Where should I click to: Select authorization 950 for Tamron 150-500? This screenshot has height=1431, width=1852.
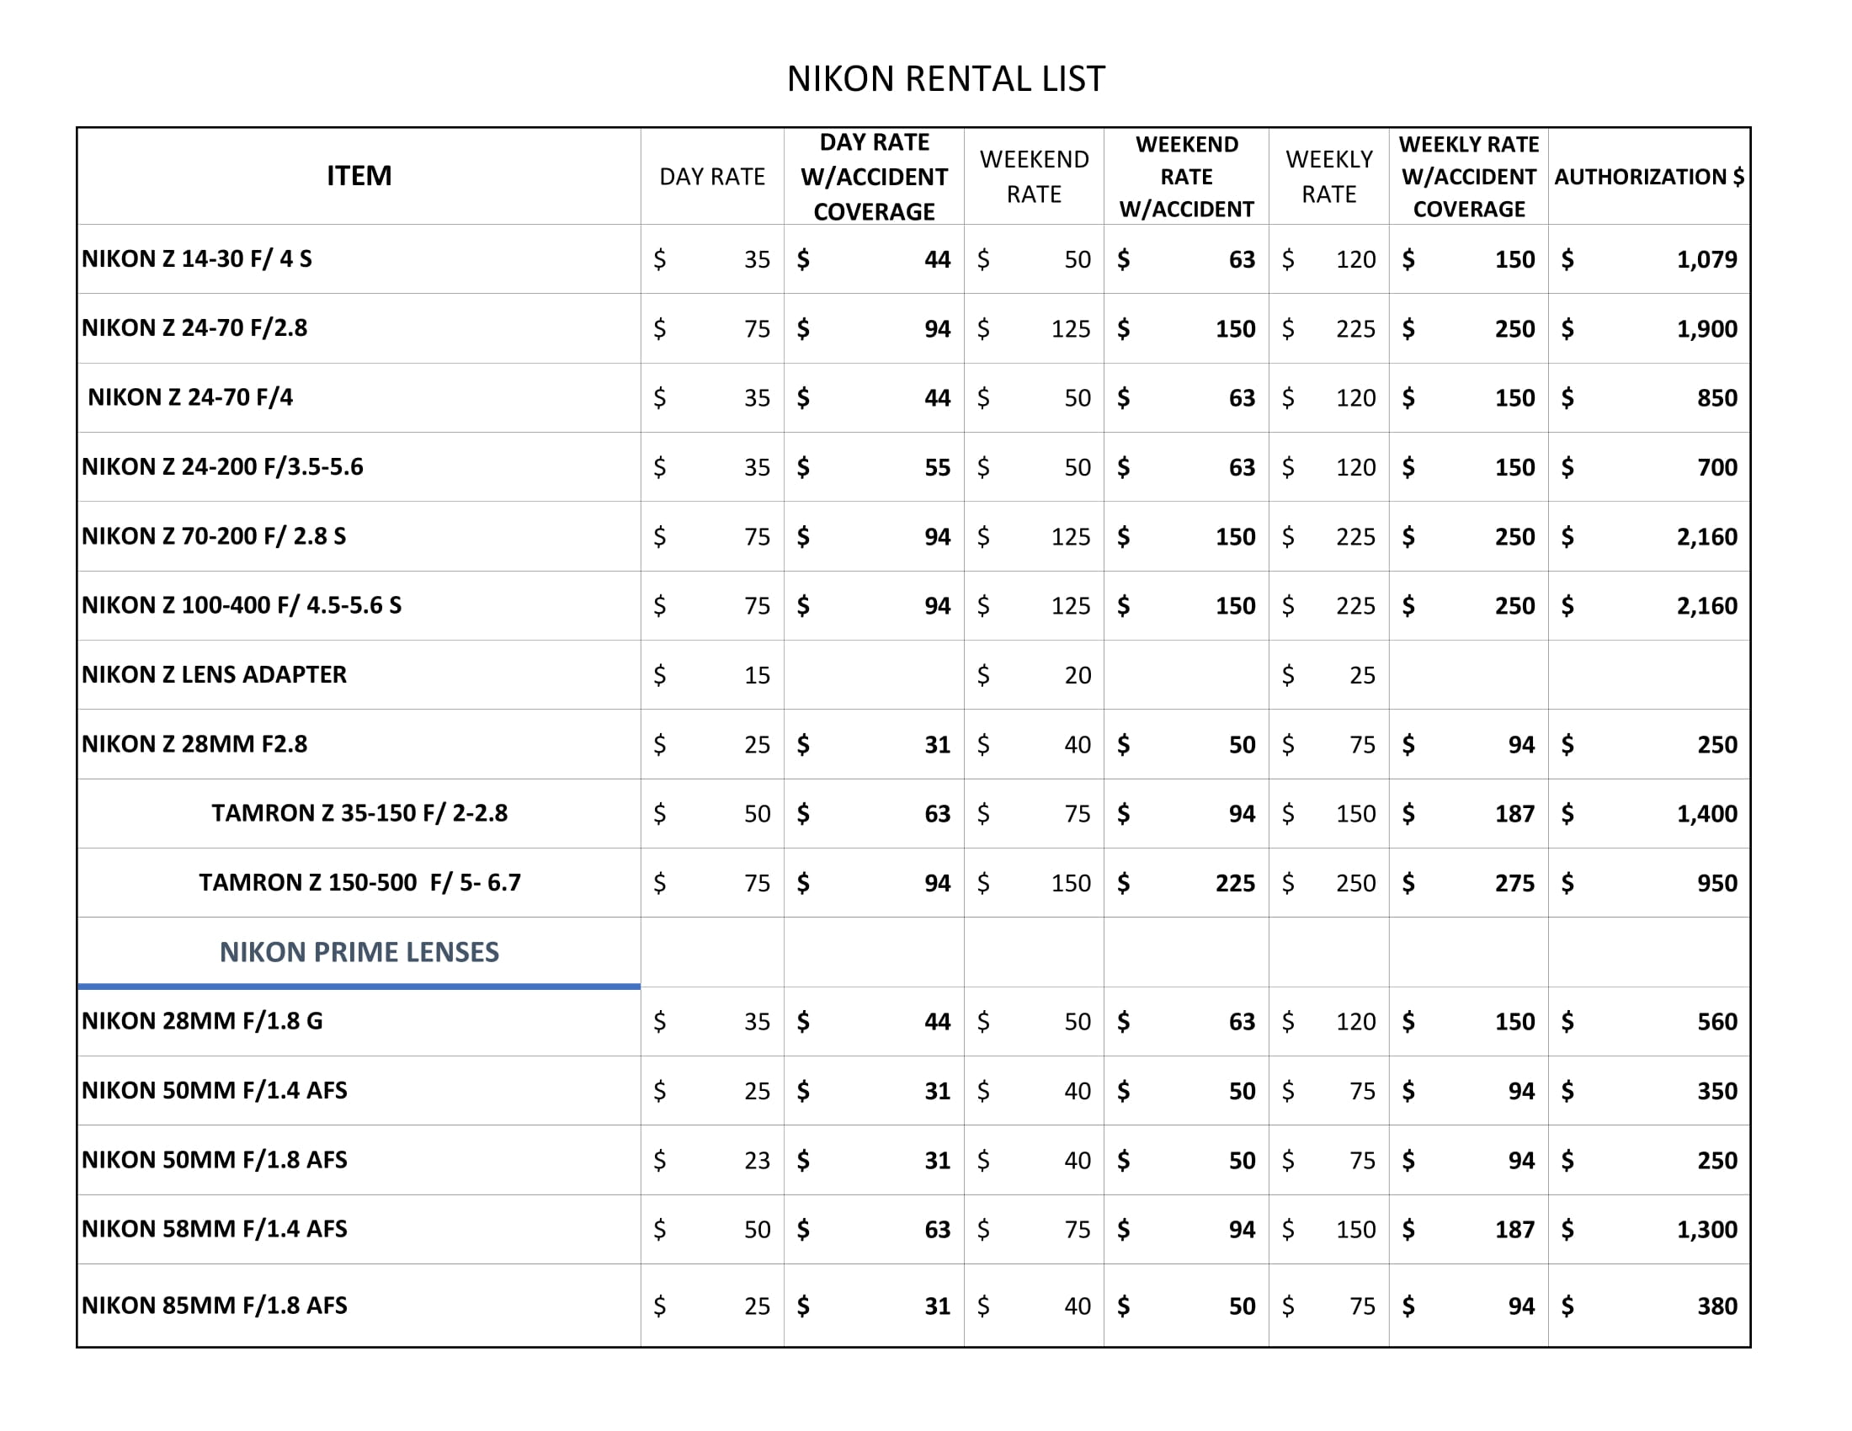click(1717, 883)
